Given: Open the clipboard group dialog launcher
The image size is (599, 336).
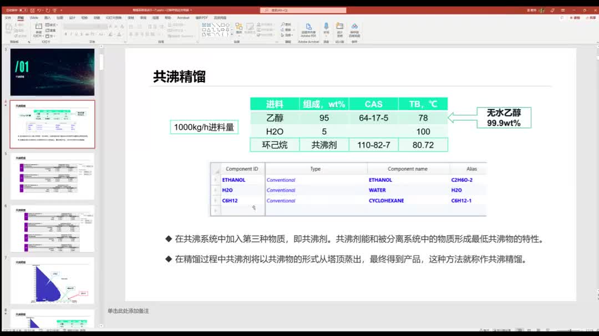Looking at the screenshot, I should click(x=29, y=42).
